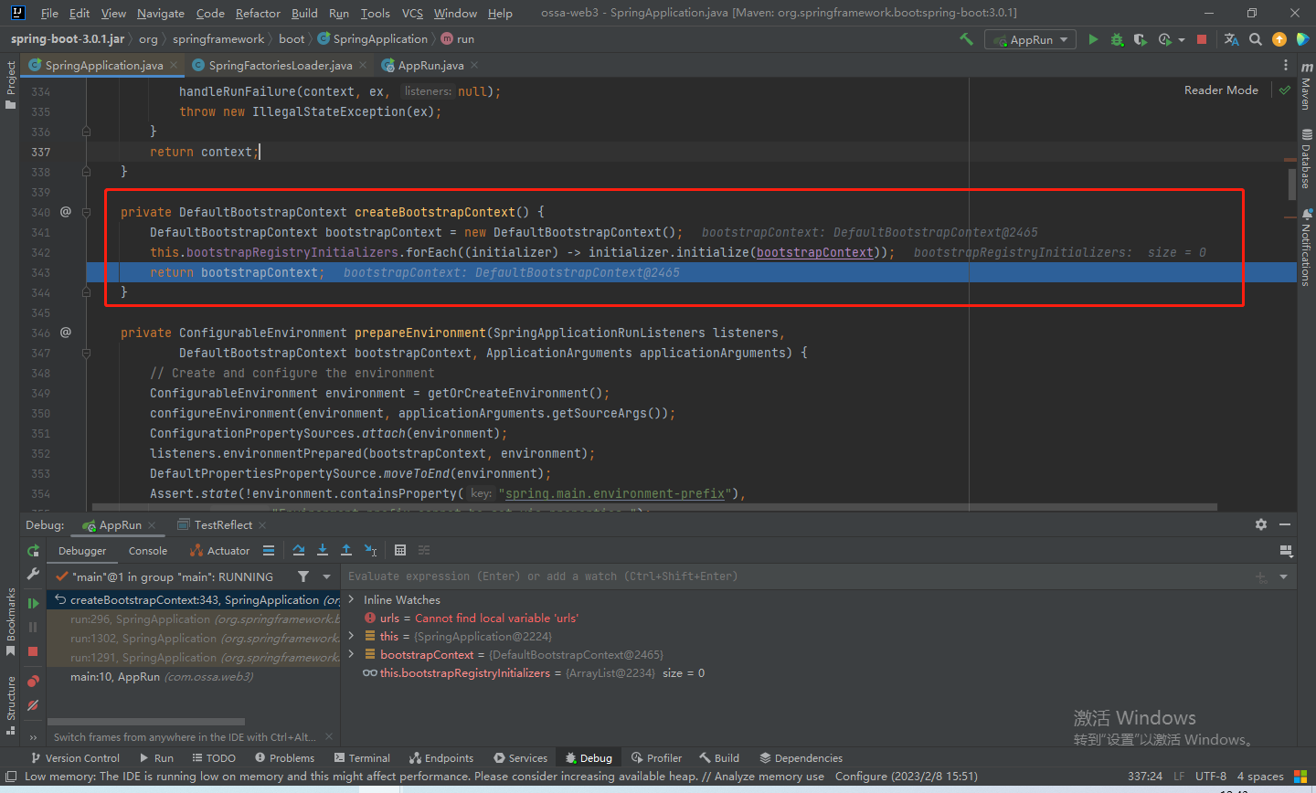Switch to Console debug tab
The width and height of the screenshot is (1316, 793).
coord(148,550)
